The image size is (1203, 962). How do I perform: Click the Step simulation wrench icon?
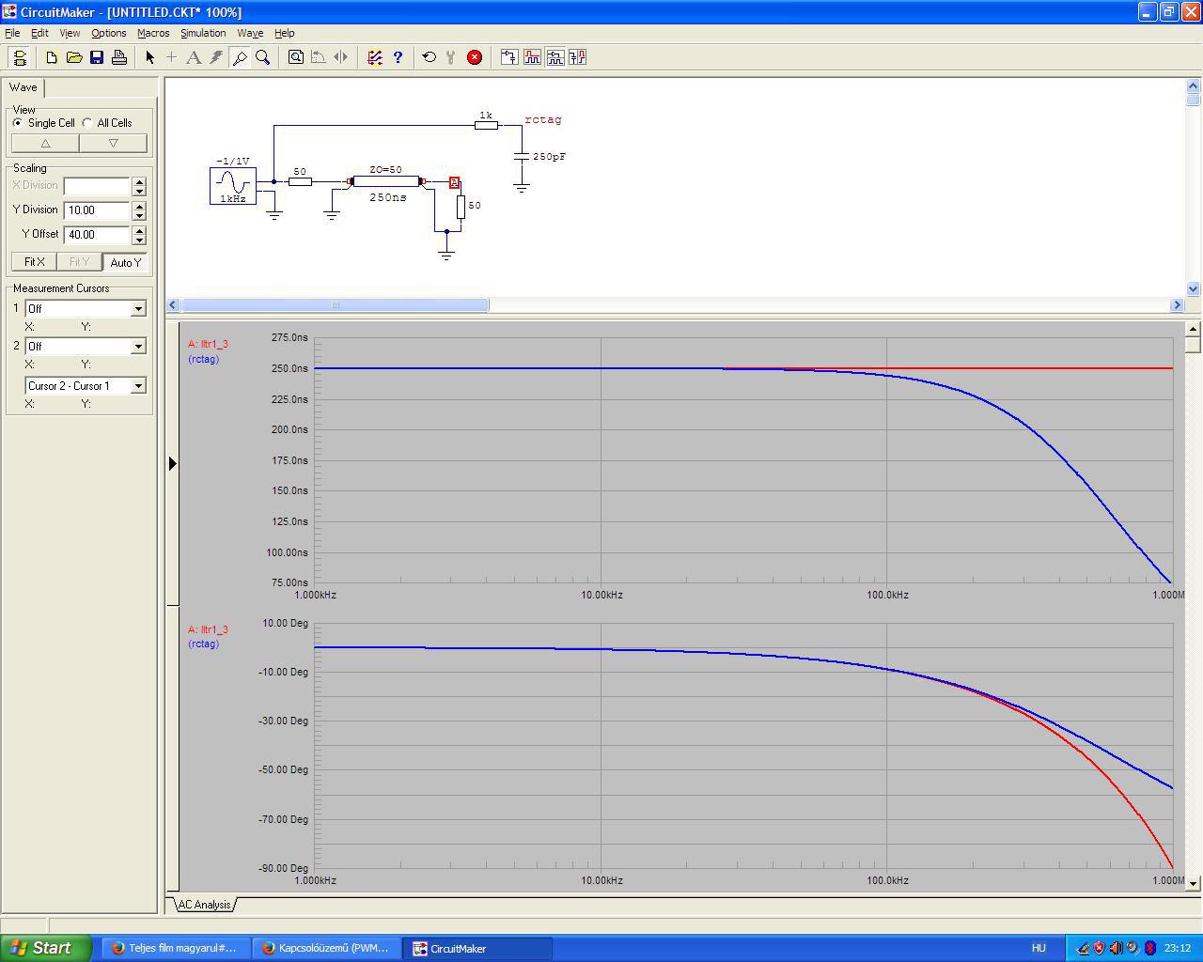click(x=451, y=57)
